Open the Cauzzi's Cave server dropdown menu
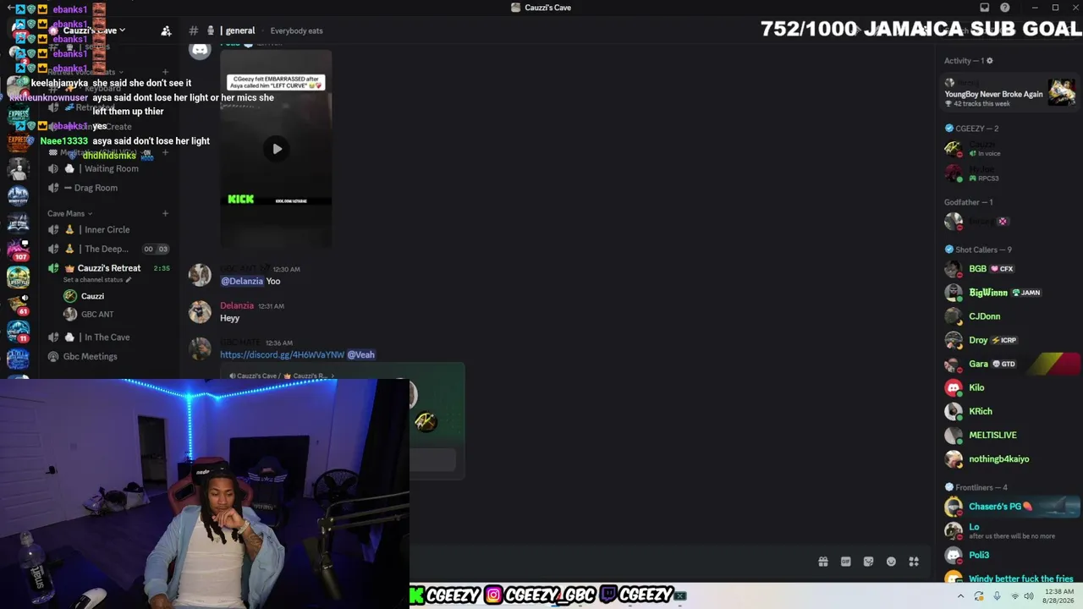 tap(94, 30)
